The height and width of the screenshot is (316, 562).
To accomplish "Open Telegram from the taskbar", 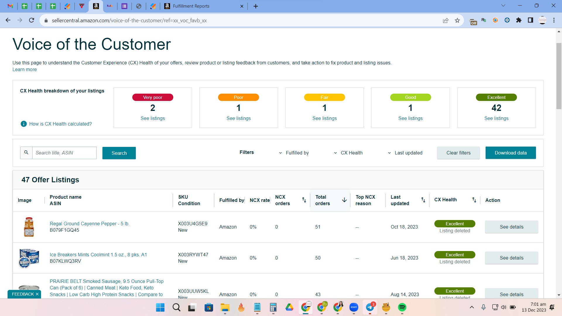I will pos(370,307).
